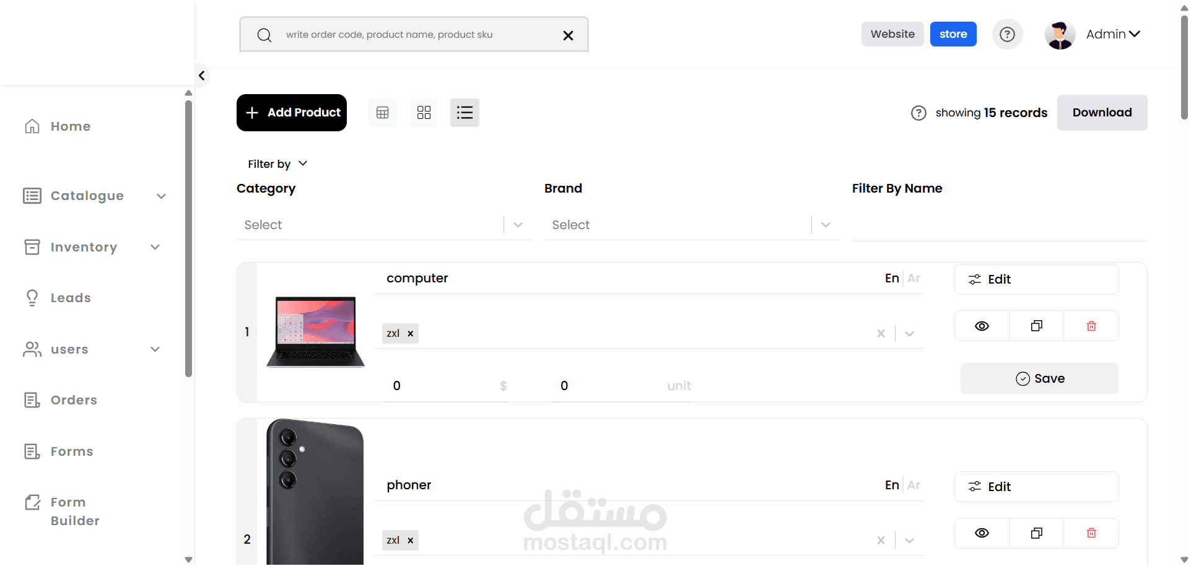Image resolution: width=1191 pixels, height=566 pixels.
Task: Click the Filter By Name input field
Action: click(x=1000, y=225)
